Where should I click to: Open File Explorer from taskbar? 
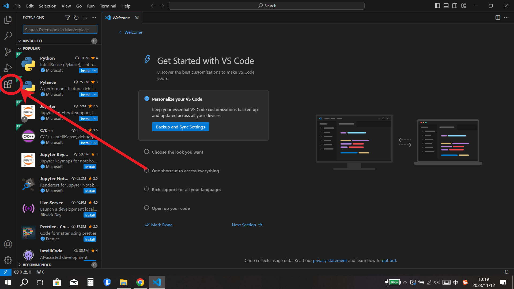(x=123, y=282)
